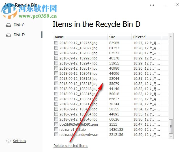
Task: Sort list by Deleted column header
Action: (x=147, y=37)
